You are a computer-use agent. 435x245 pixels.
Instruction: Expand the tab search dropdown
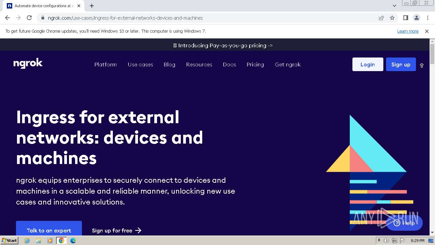[x=394, y=6]
